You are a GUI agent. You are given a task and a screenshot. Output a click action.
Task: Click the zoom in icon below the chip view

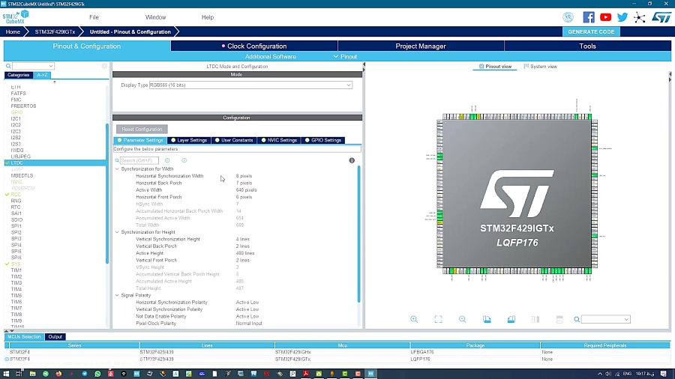pos(414,319)
